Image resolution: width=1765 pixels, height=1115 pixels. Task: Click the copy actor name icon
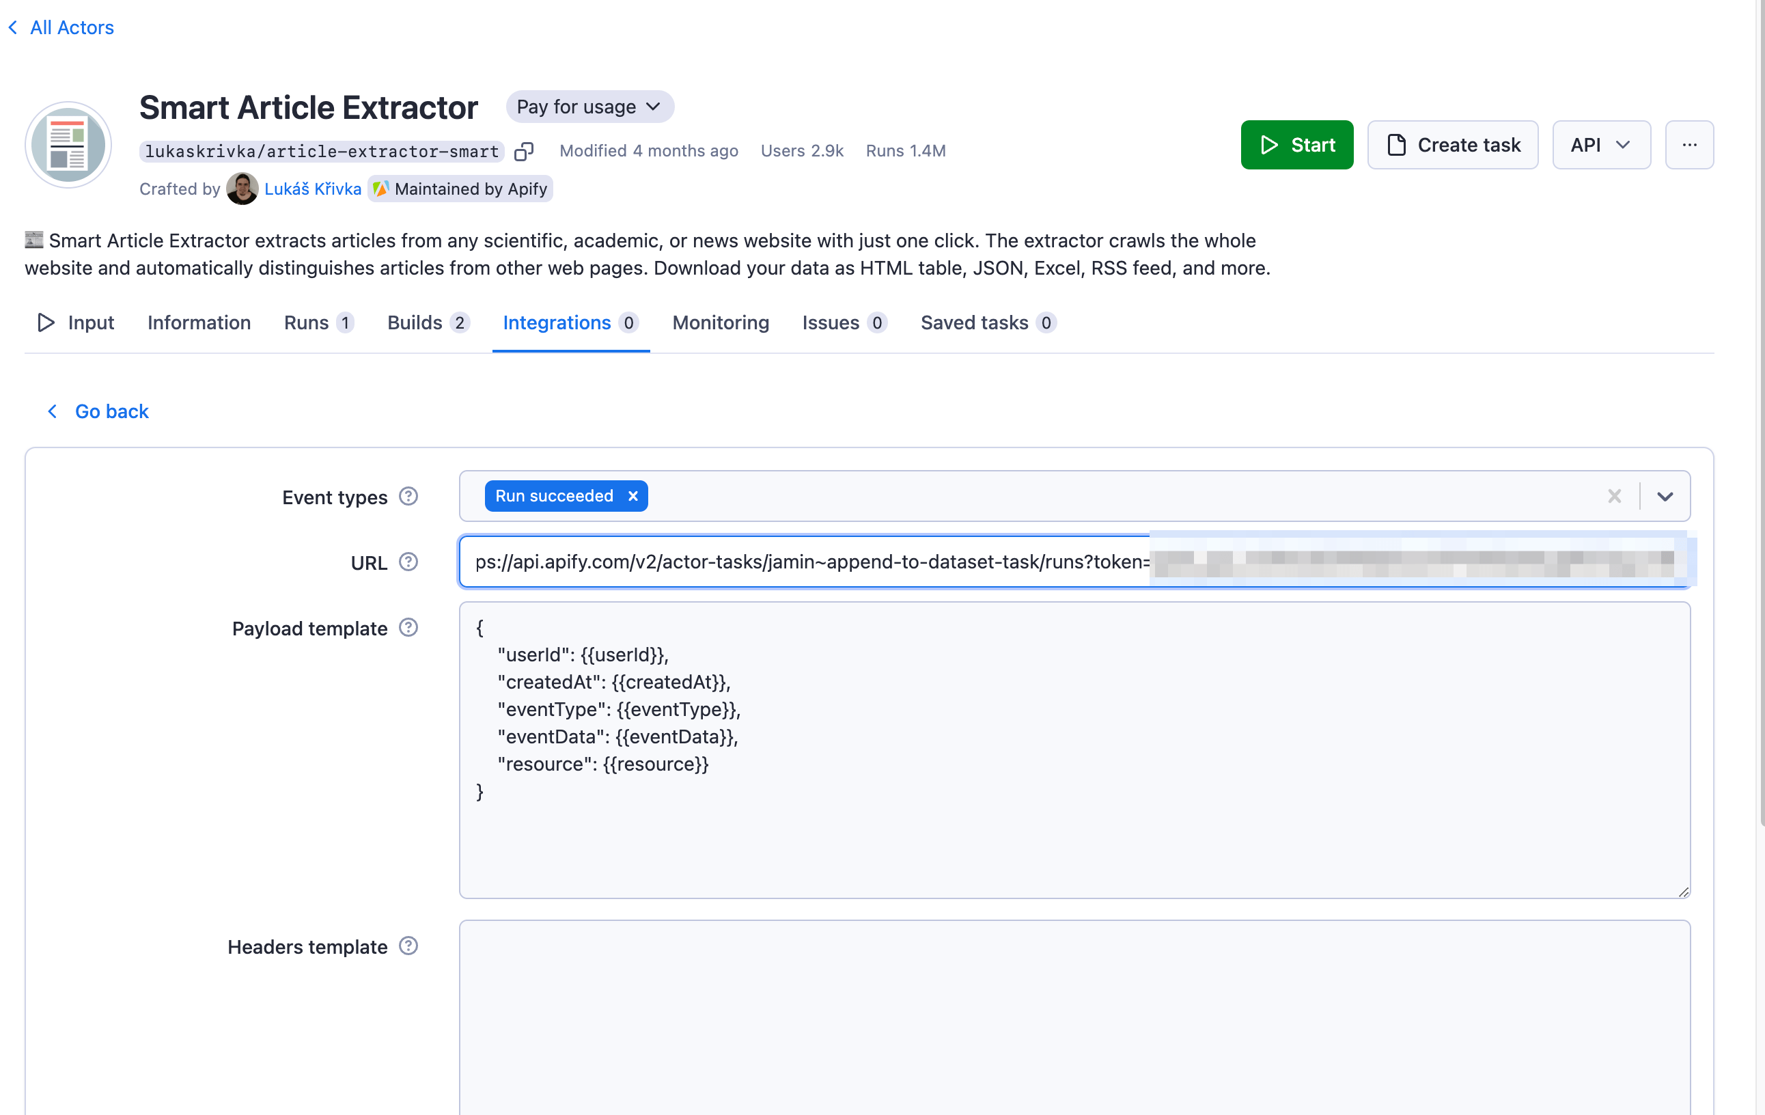pyautogui.click(x=523, y=151)
